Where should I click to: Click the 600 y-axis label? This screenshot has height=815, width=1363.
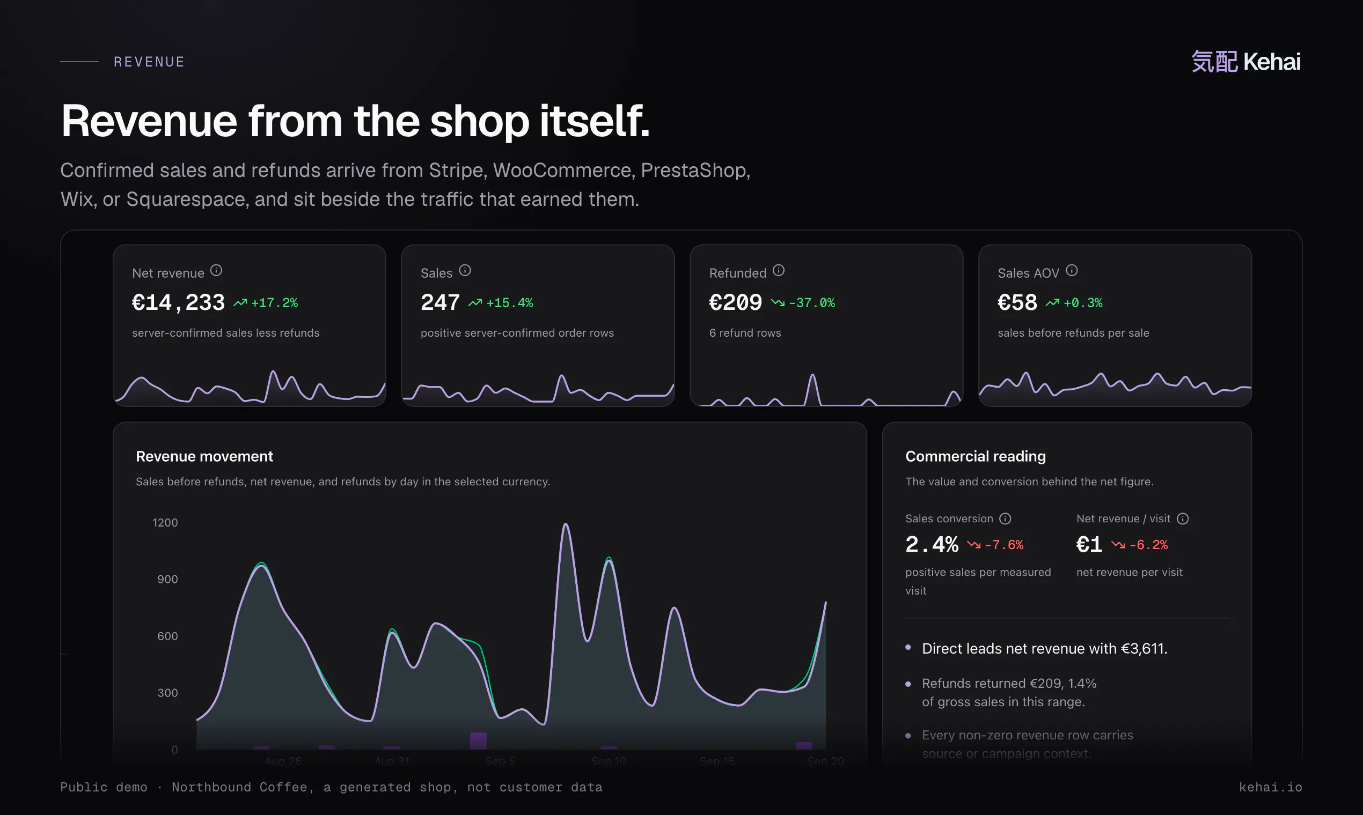pyautogui.click(x=167, y=636)
